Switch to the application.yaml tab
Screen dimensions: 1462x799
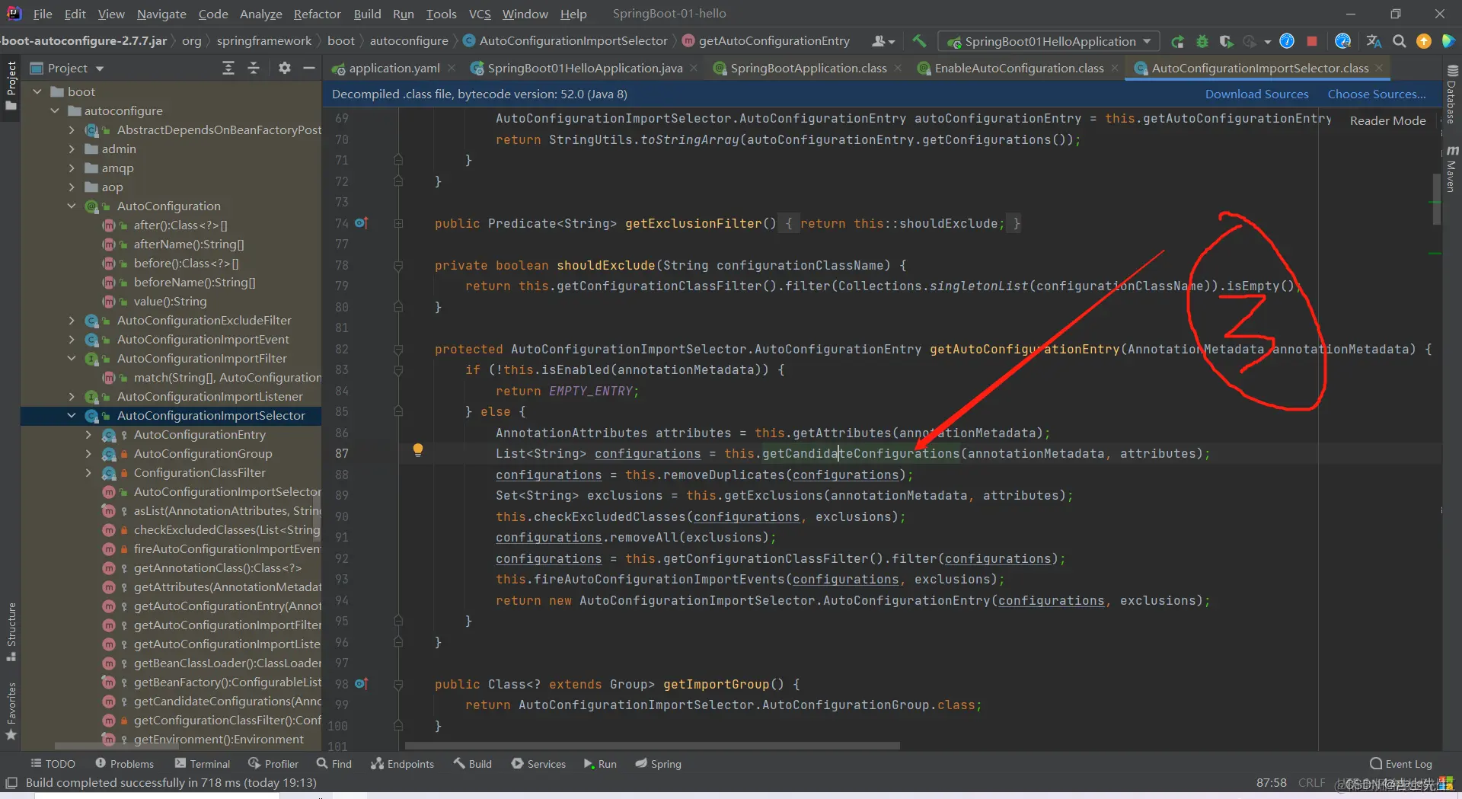[x=394, y=69]
